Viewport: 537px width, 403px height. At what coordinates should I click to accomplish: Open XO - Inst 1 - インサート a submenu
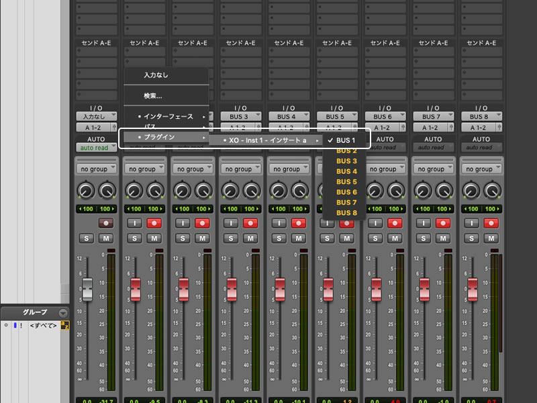[266, 140]
